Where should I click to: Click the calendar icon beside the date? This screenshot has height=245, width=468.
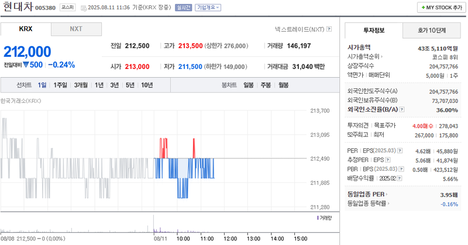click(x=84, y=8)
